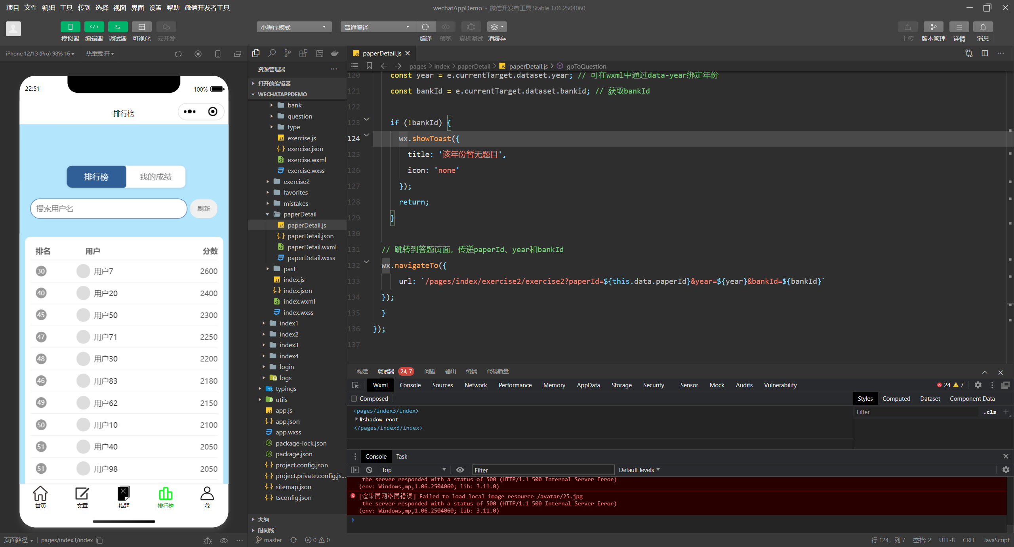Click the compile refresh icon
This screenshot has height=547, width=1014.
point(425,27)
